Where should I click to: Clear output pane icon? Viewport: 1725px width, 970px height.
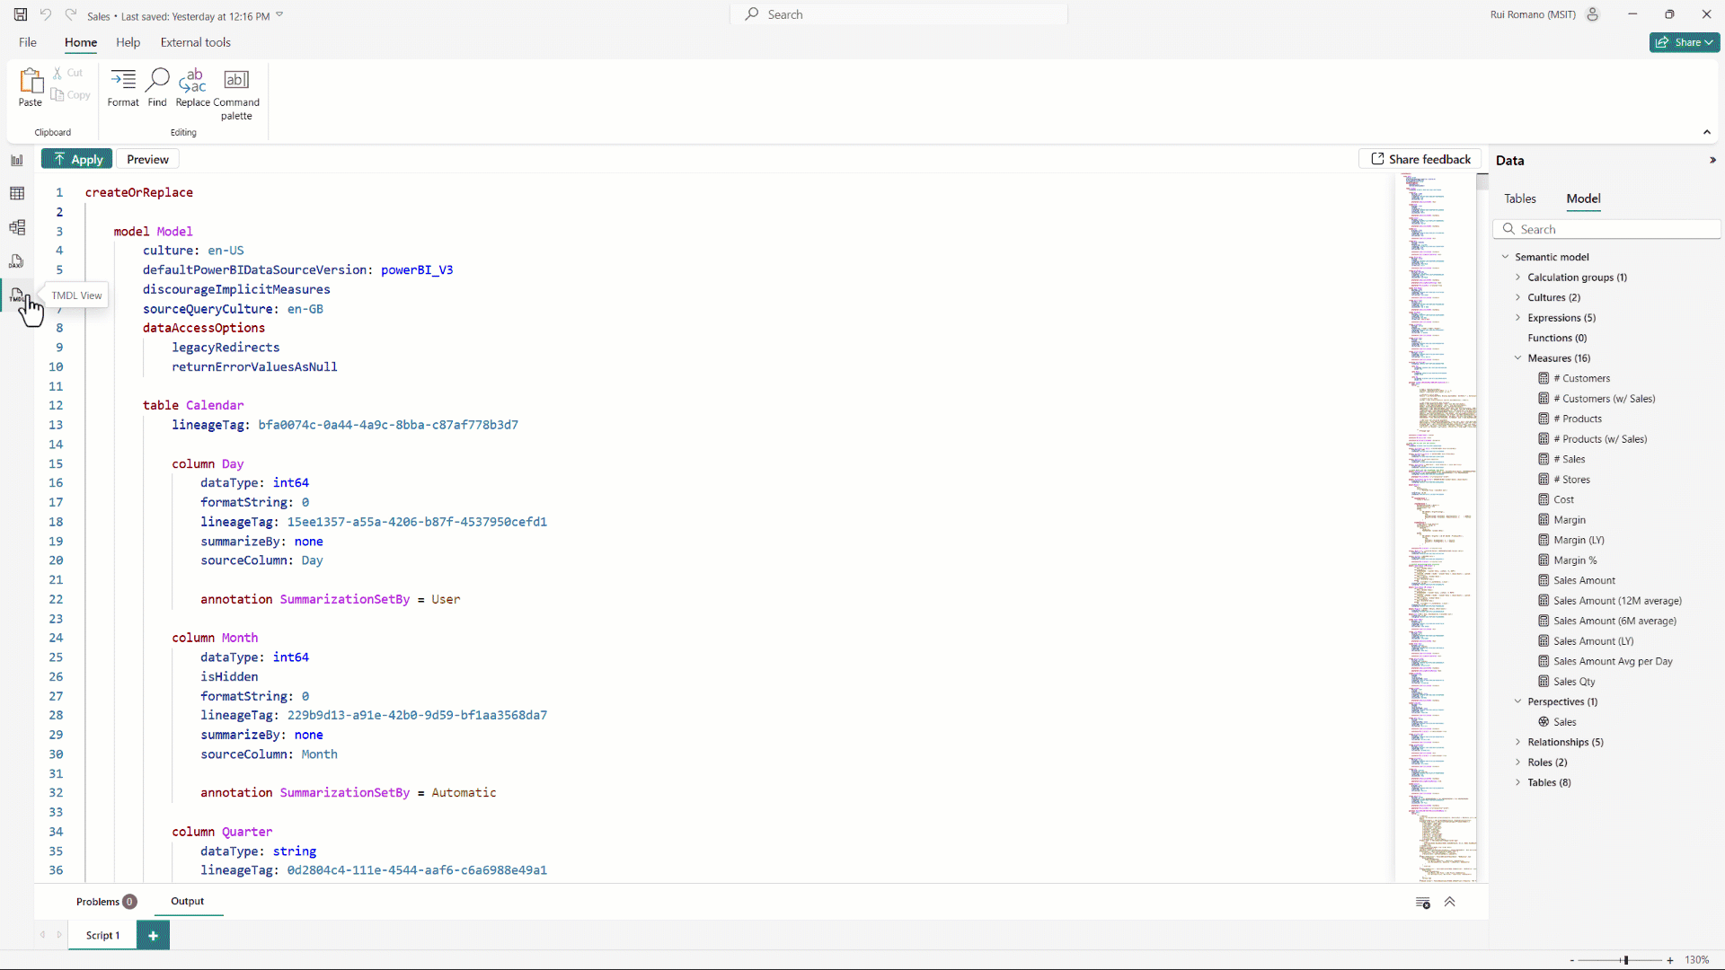pyautogui.click(x=1422, y=903)
